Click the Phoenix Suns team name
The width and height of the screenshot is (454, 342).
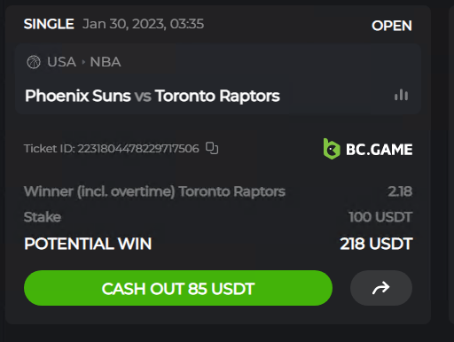pyautogui.click(x=78, y=96)
